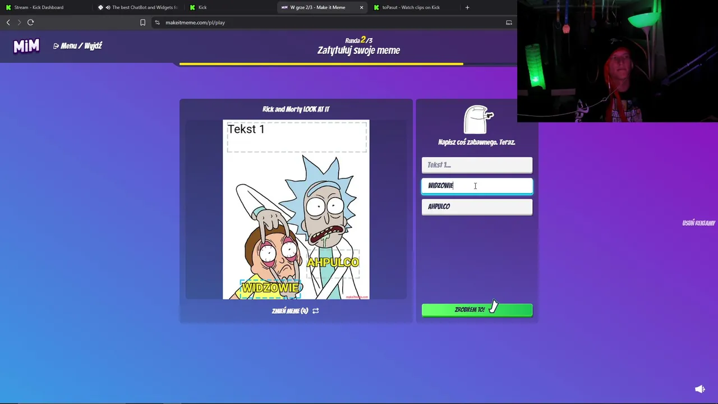Click the audio indicator on ChatBot tab
Viewport: 718px width, 404px height.
[x=108, y=7]
